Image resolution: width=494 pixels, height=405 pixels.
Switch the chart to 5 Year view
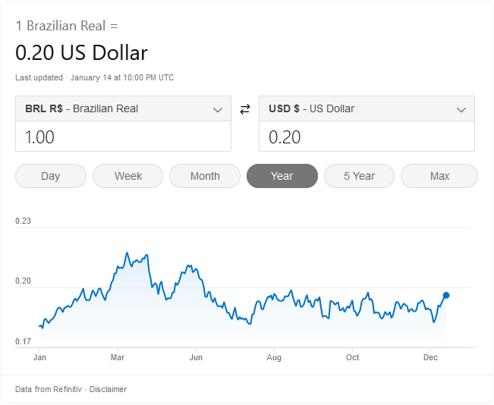tap(359, 176)
